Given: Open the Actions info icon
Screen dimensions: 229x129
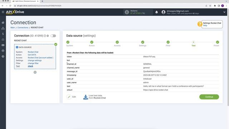Looking at the screenshot, I should 127,12.
